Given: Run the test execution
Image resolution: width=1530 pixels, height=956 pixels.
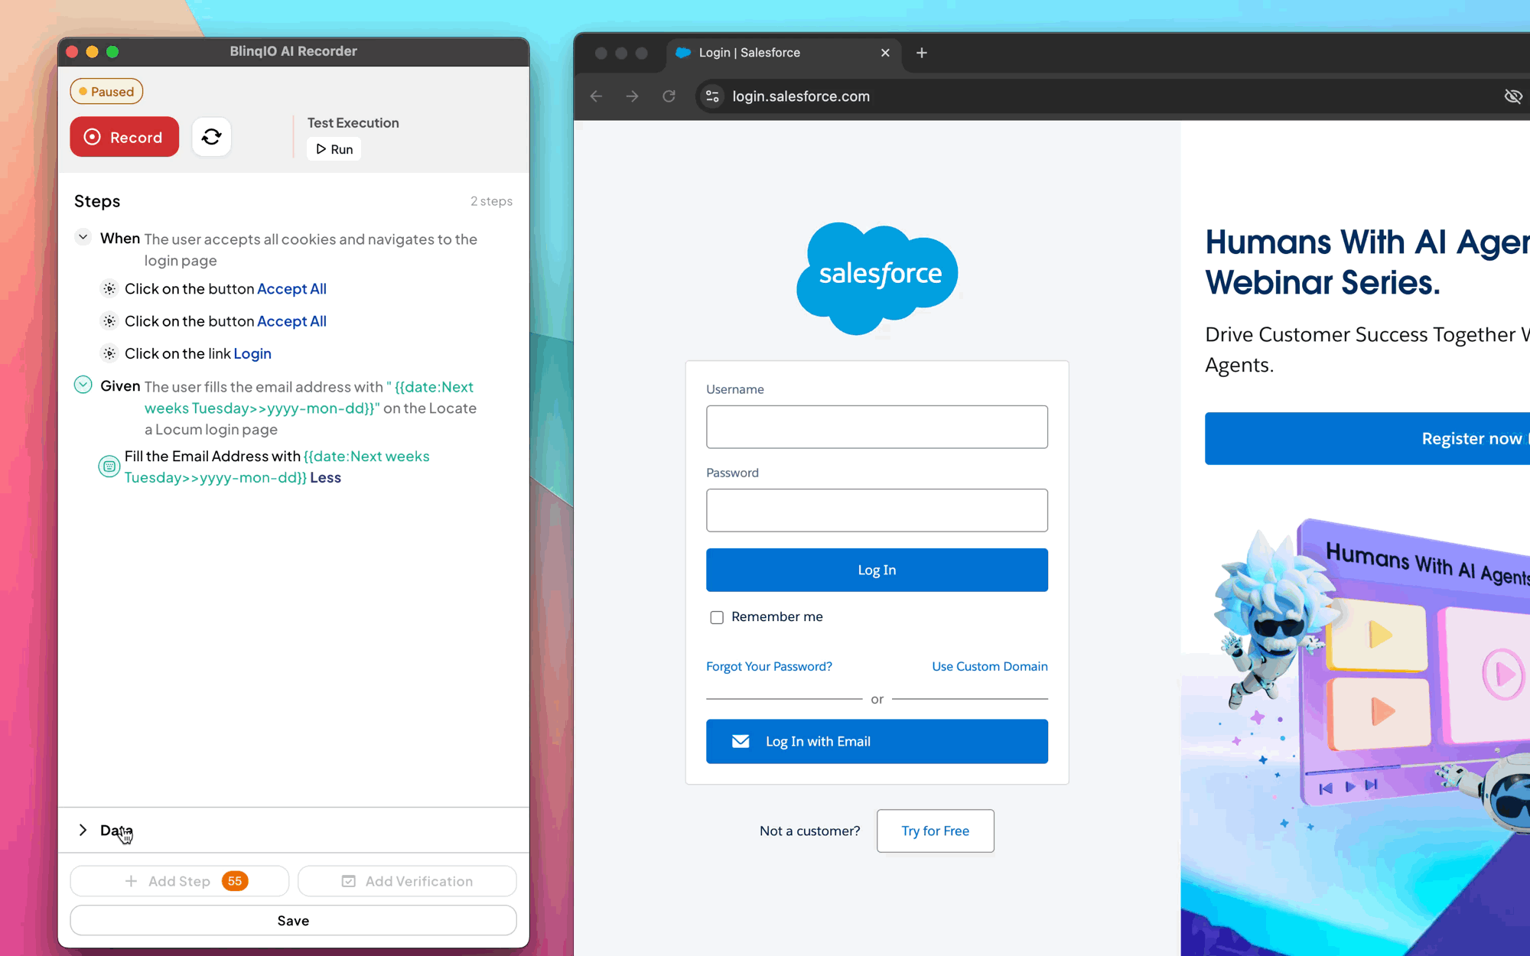Looking at the screenshot, I should (334, 149).
